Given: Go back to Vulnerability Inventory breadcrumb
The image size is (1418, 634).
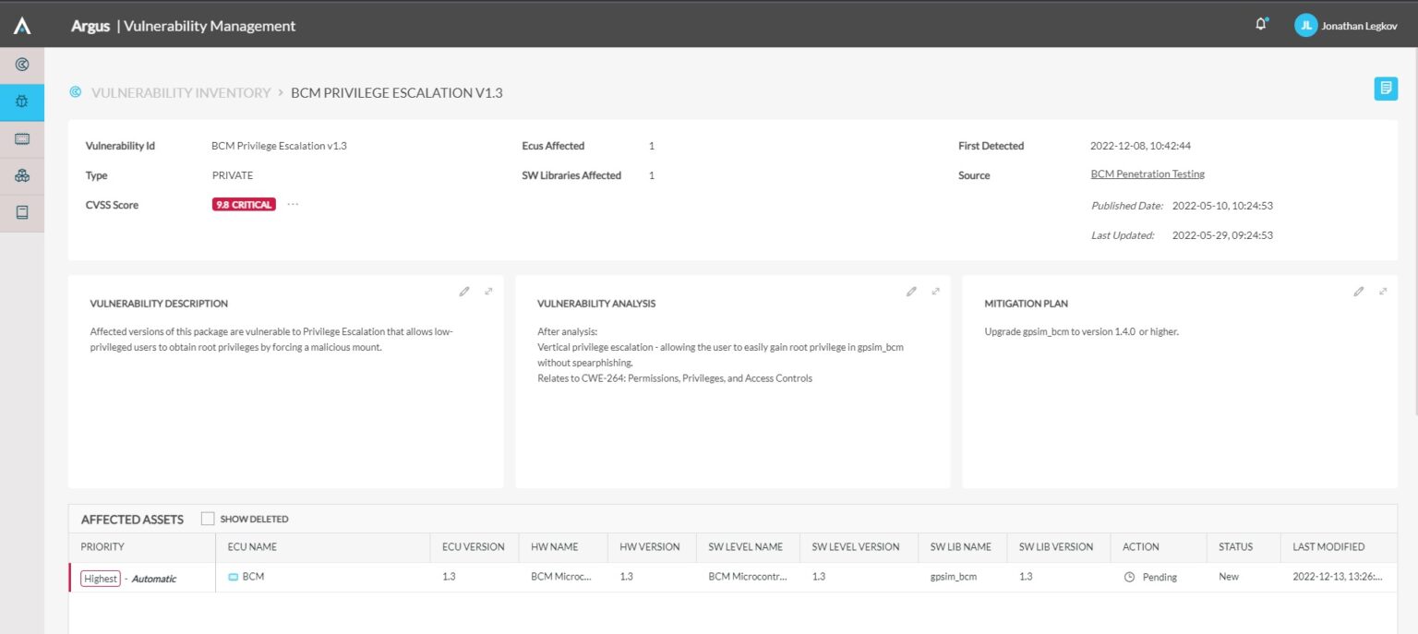Looking at the screenshot, I should click(181, 92).
